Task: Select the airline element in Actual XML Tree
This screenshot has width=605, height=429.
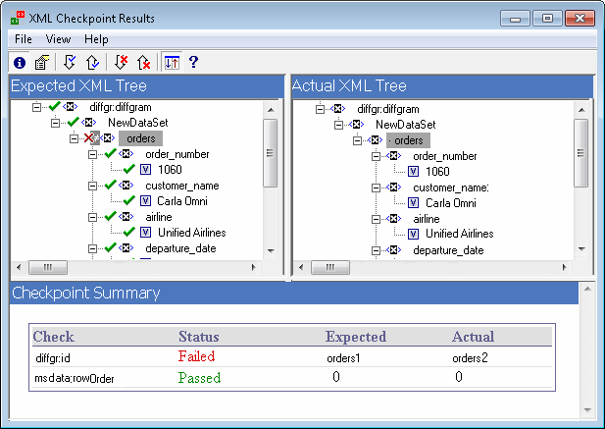Action: 426,218
